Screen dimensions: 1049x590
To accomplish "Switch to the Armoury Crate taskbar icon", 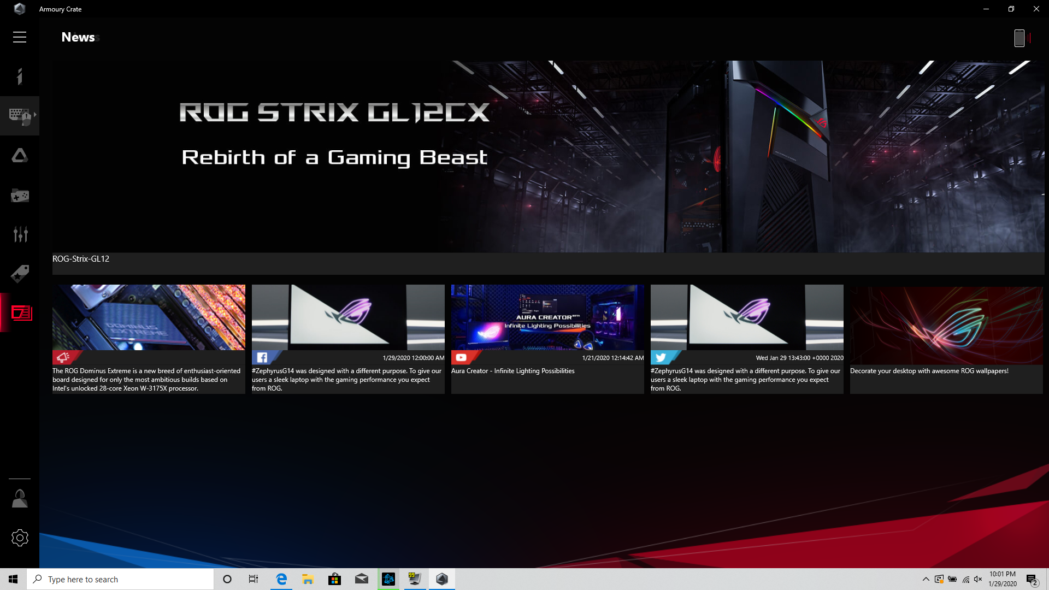I will pyautogui.click(x=442, y=579).
